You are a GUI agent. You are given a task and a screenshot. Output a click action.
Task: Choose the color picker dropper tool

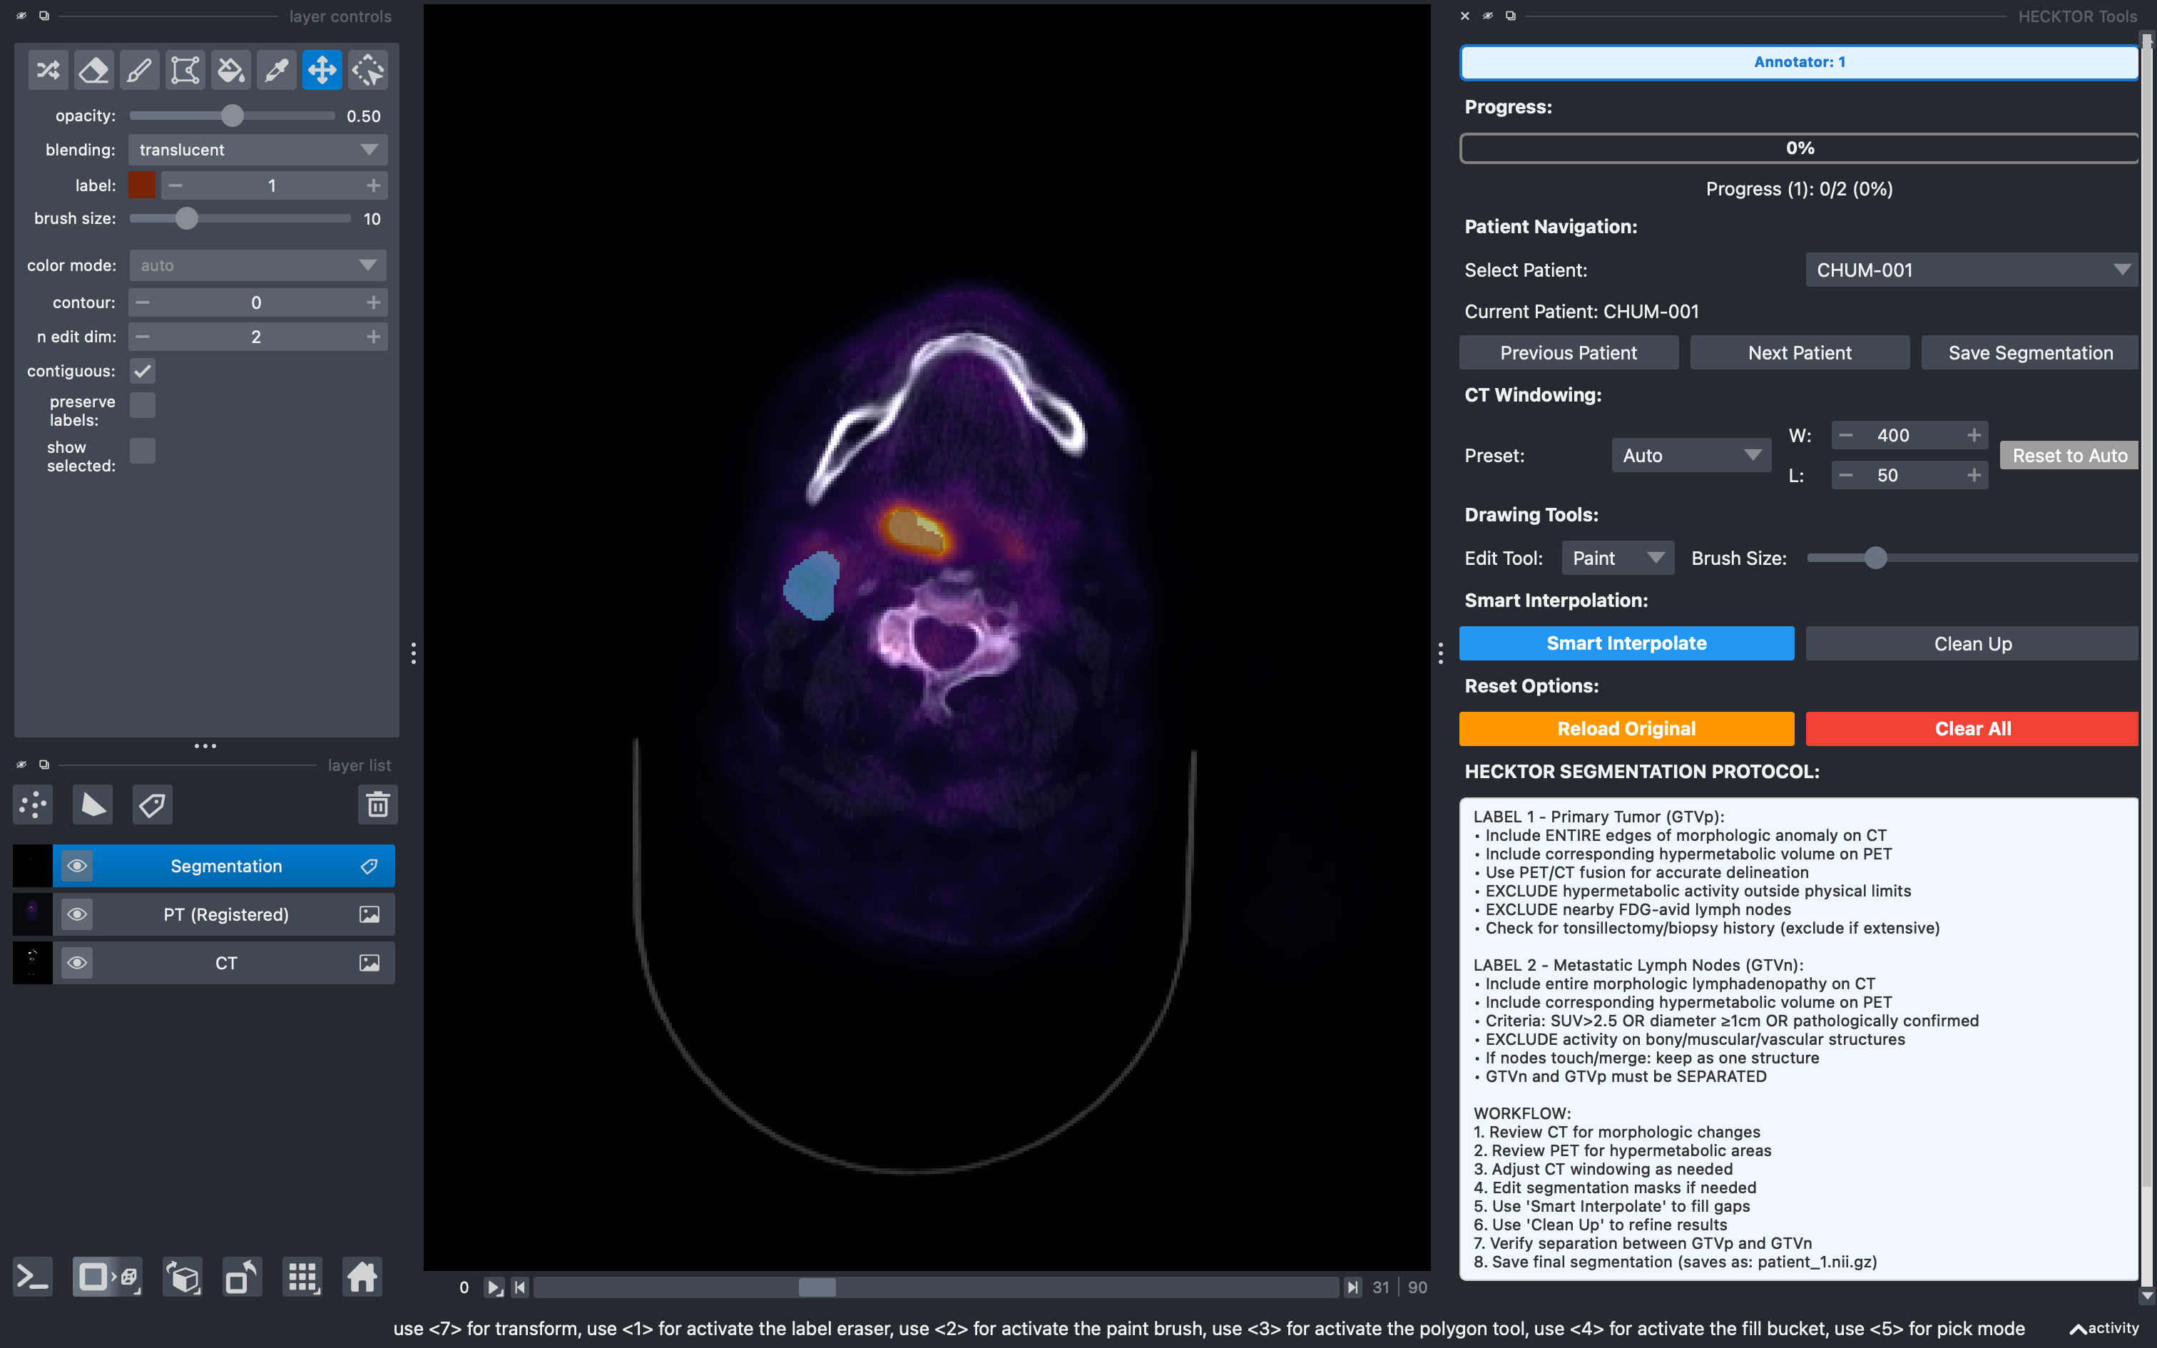point(276,70)
